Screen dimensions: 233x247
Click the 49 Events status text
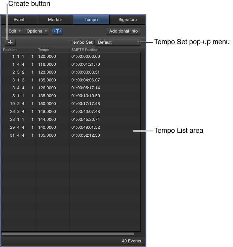point(131,241)
